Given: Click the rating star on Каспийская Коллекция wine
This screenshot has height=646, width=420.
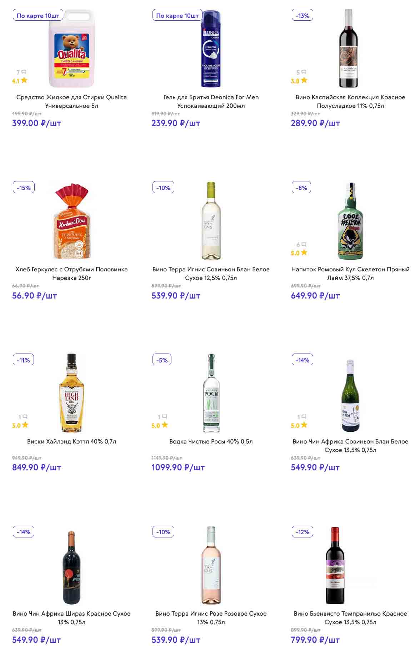Looking at the screenshot, I should [x=304, y=80].
